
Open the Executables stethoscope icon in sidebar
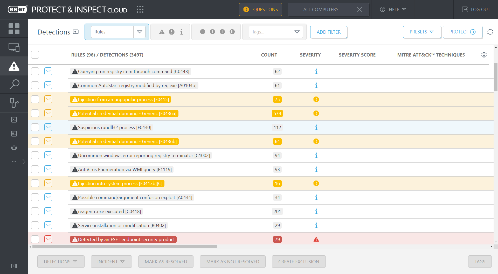[x=14, y=103]
